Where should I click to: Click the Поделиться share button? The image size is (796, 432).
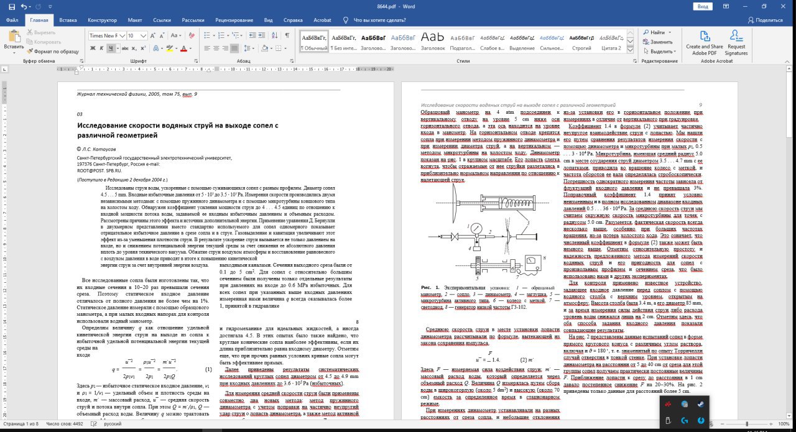764,20
